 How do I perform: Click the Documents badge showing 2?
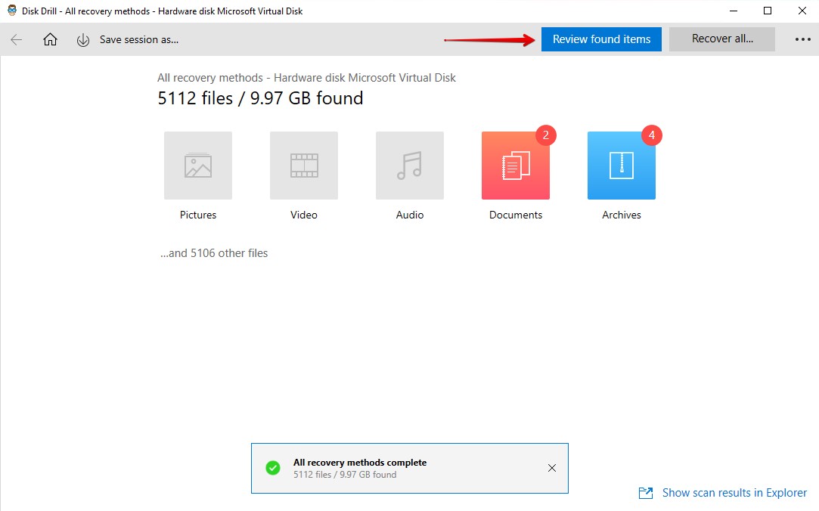pos(546,135)
